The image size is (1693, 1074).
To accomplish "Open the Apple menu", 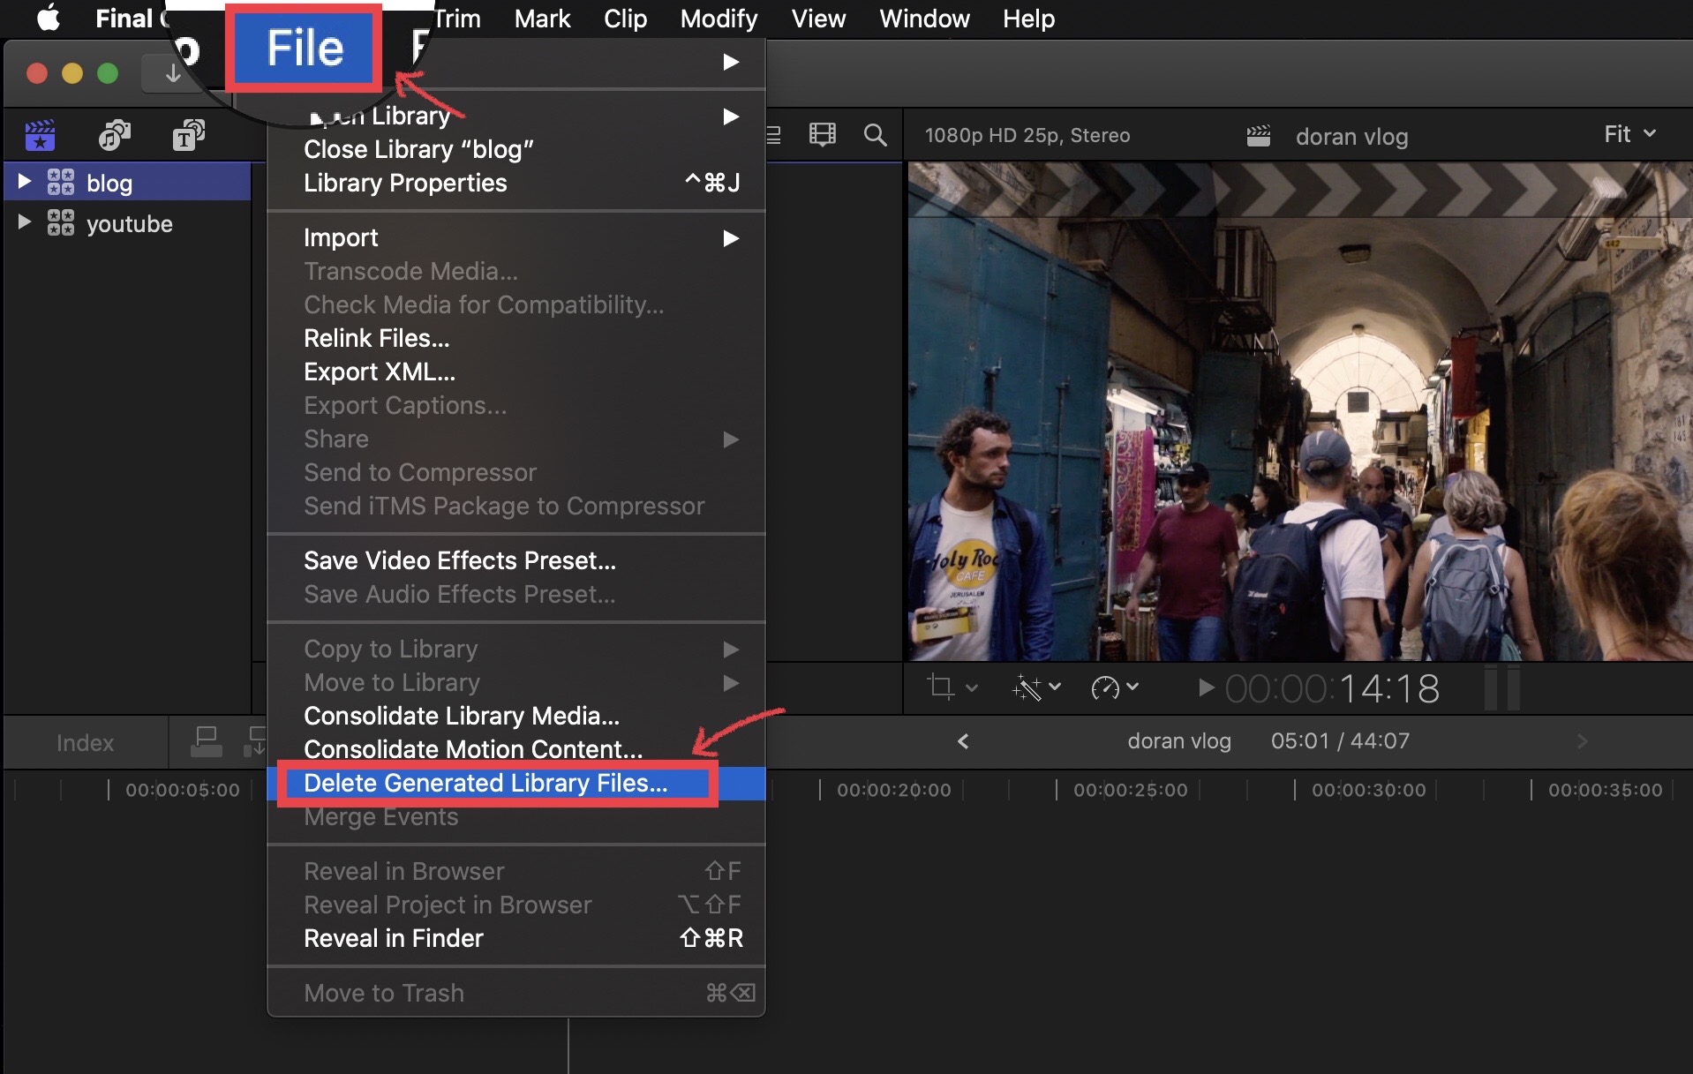I will [49, 19].
